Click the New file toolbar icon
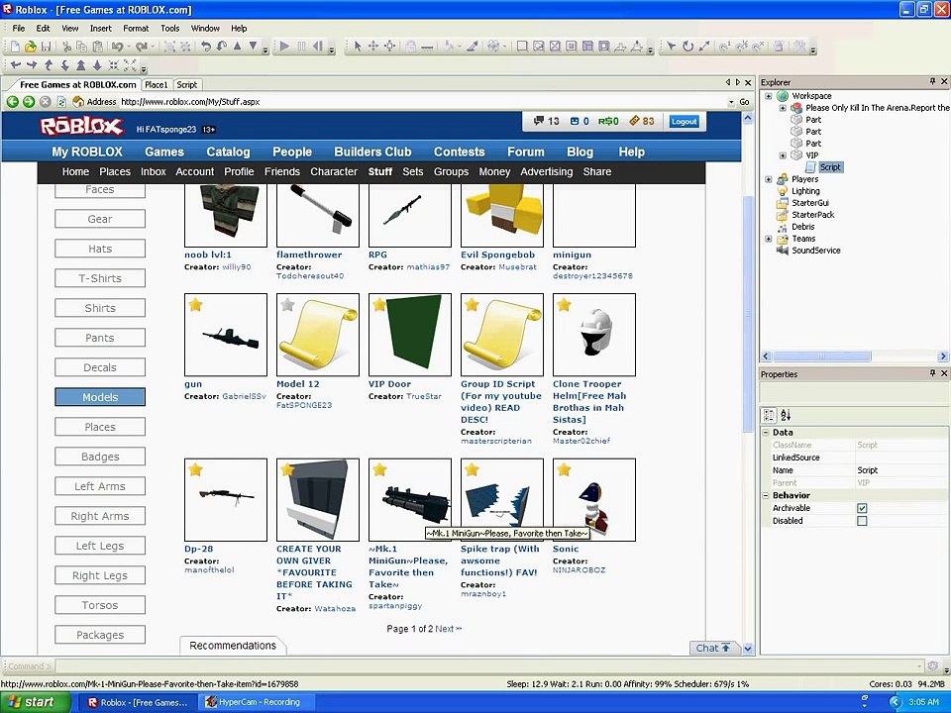The width and height of the screenshot is (951, 713). coord(15,47)
